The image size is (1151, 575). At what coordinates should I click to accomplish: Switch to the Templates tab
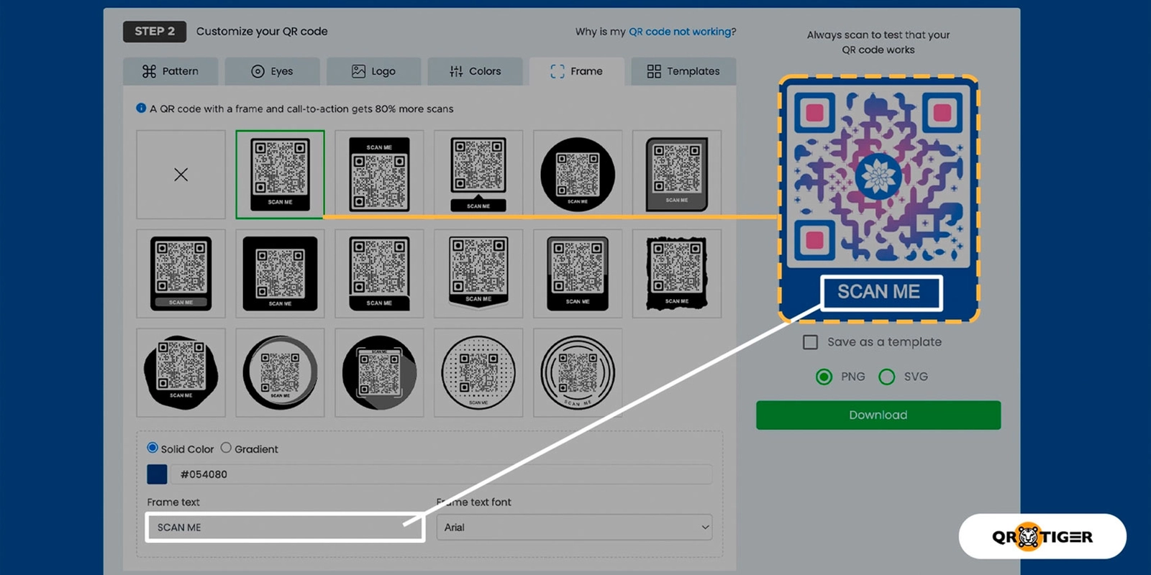pos(683,71)
